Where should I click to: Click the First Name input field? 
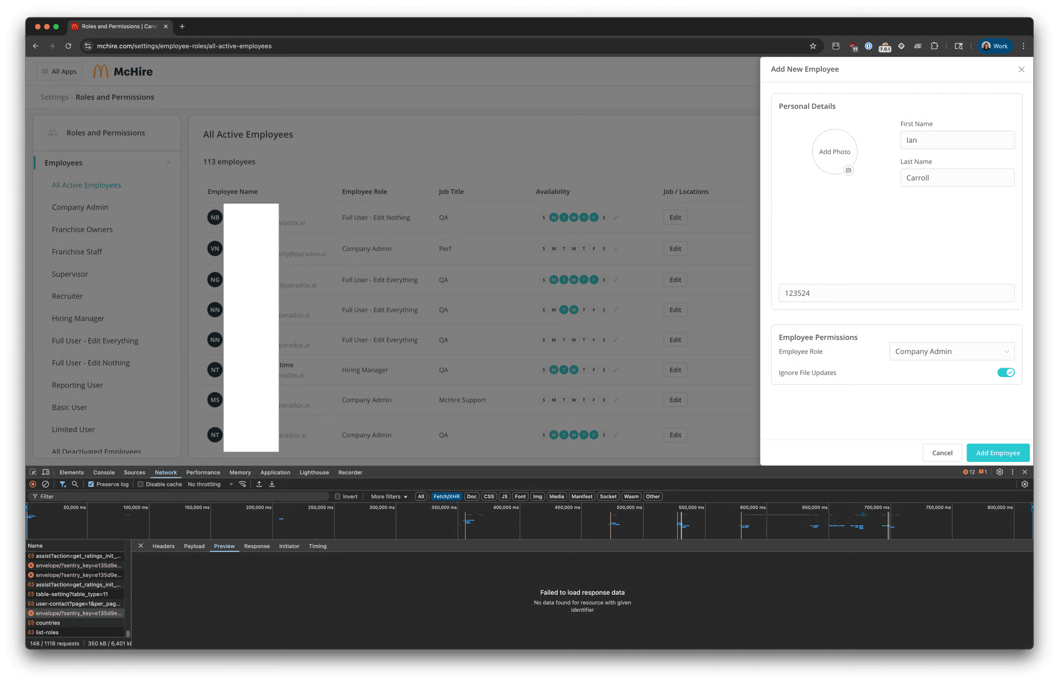pos(957,140)
